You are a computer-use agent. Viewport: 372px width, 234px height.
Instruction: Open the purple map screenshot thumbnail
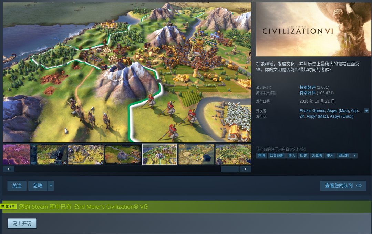click(17, 154)
